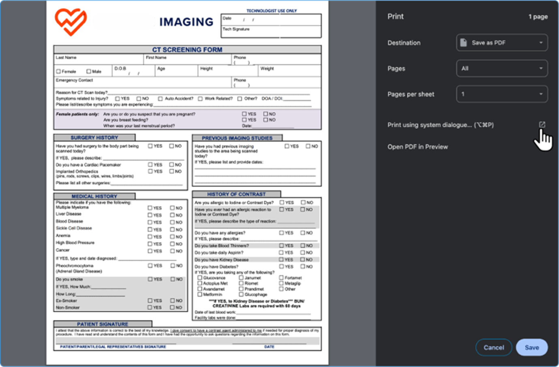Tick YES for Cardiac Pacemaker question
This screenshot has width=559, height=367.
[150, 164]
